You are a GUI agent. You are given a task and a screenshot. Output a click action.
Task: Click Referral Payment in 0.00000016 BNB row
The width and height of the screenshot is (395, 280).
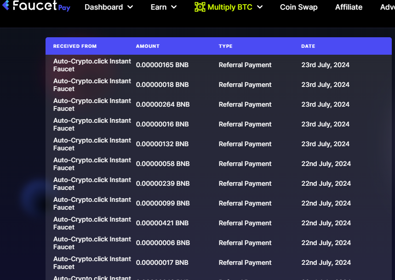pos(245,124)
